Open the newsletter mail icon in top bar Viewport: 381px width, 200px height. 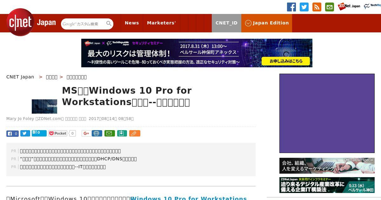(x=329, y=7)
